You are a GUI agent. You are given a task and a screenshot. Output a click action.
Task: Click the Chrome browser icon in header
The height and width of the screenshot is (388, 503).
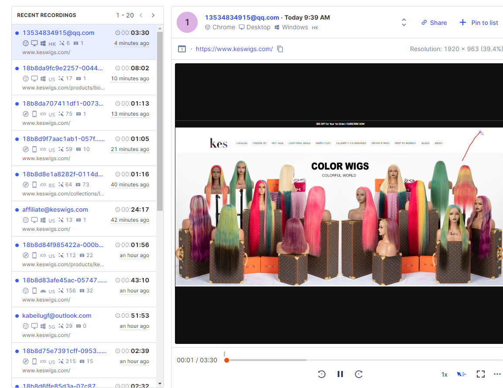pyautogui.click(x=208, y=27)
